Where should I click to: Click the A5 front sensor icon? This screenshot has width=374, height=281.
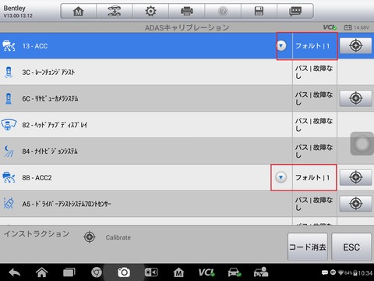point(9,204)
